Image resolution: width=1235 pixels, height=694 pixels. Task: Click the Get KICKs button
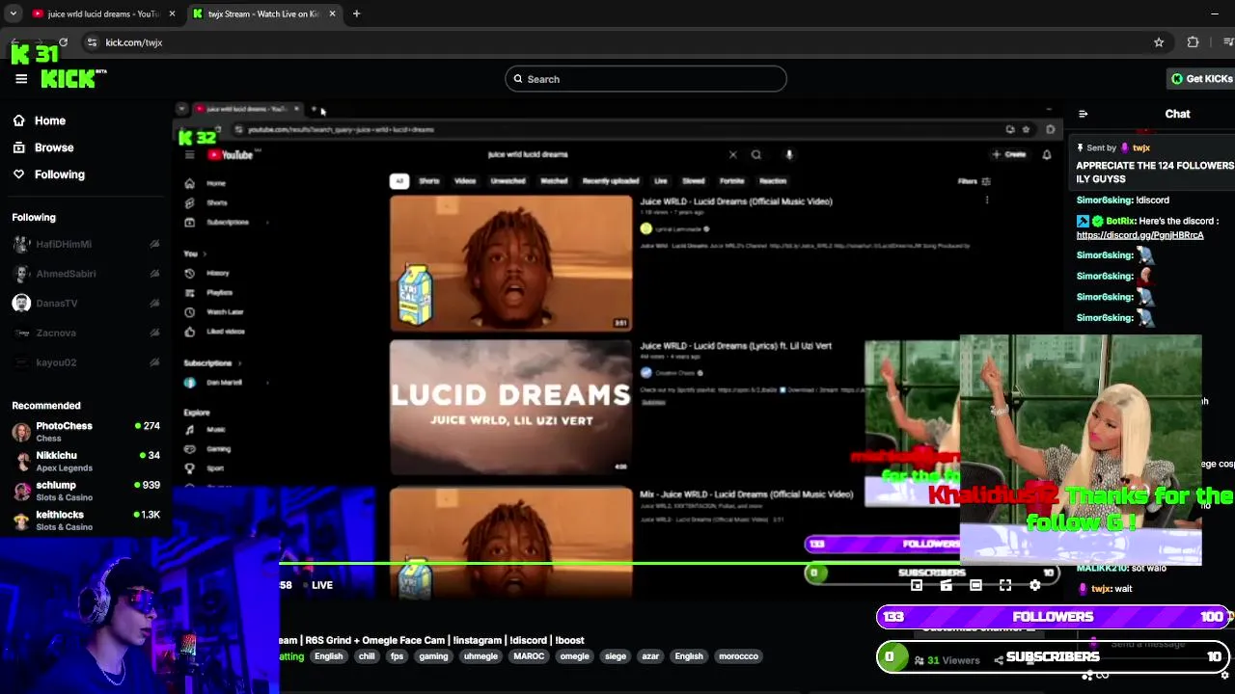click(1201, 79)
